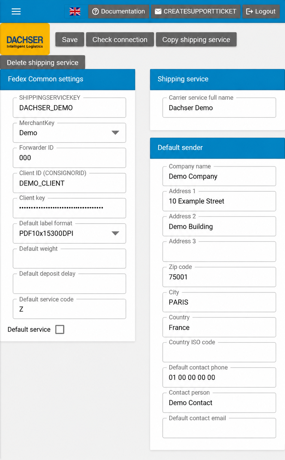Click the Address 2 field
This screenshot has height=460, width=285.
(x=219, y=226)
